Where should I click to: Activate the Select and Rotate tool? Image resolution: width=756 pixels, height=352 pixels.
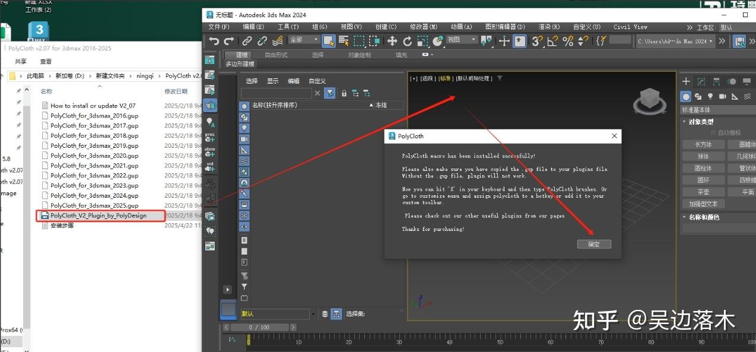pos(406,40)
